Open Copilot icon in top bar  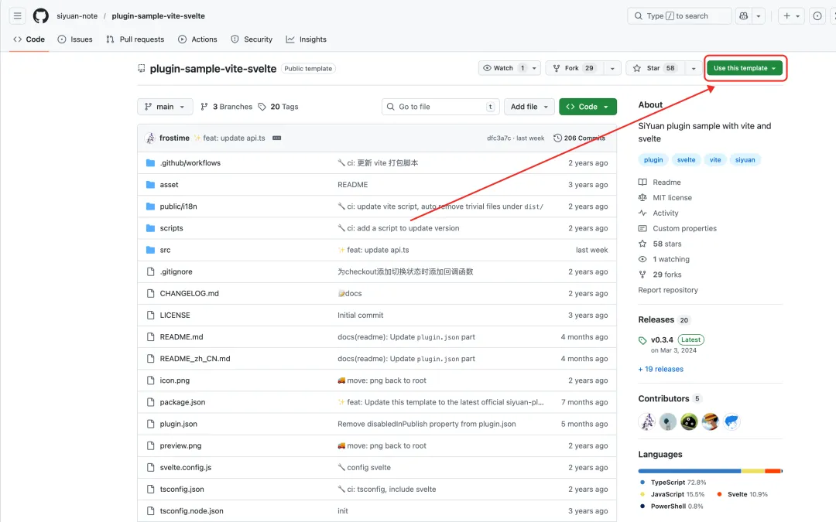(x=744, y=16)
